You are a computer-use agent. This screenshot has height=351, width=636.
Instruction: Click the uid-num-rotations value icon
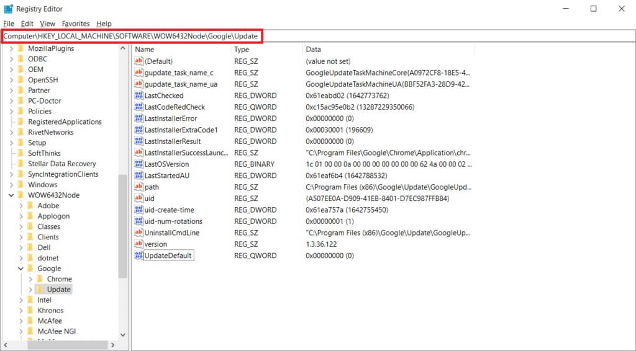click(139, 221)
